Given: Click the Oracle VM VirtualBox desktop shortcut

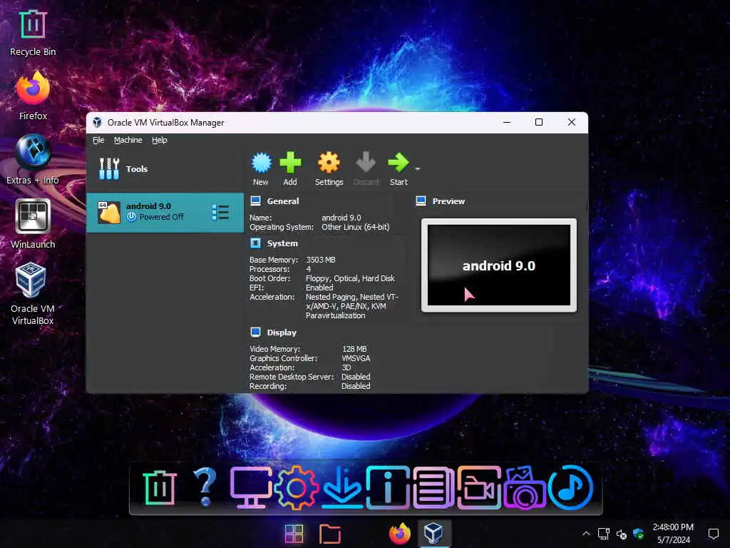Looking at the screenshot, I should (x=33, y=293).
